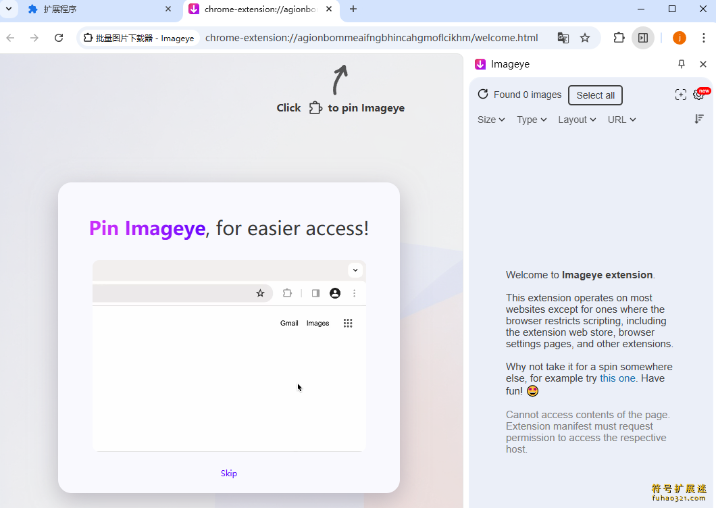This screenshot has width=716, height=508.
Task: Expand the Layout filter dropdown
Action: (577, 120)
